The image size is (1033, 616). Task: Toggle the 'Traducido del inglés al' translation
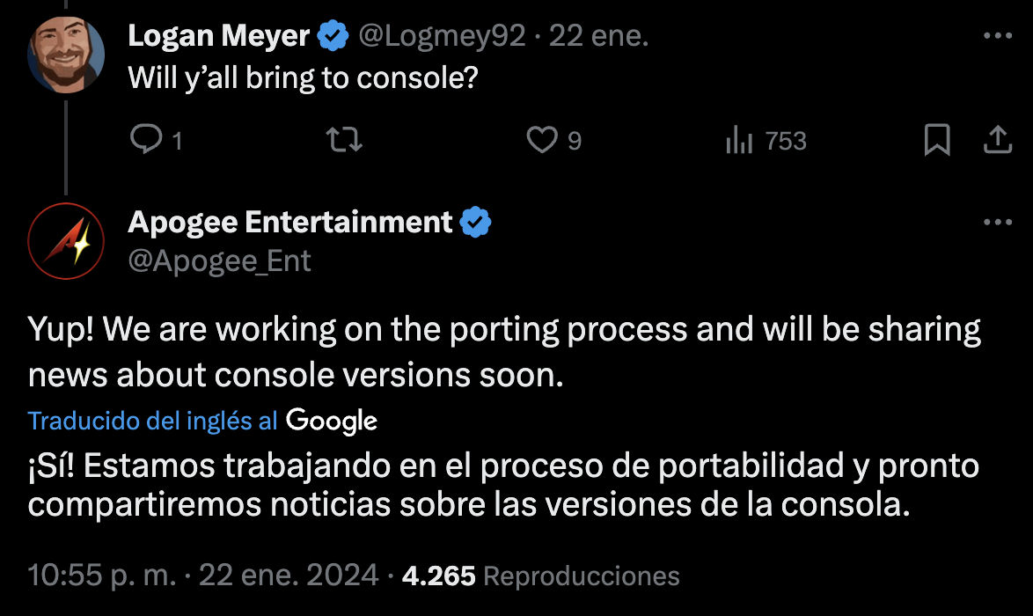coord(153,421)
